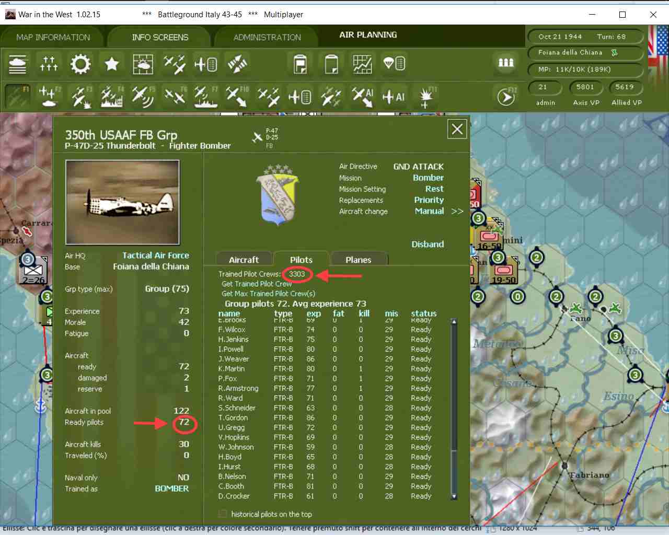Open the tank unit list icon
This screenshot has height=535, width=669.
pos(18,64)
